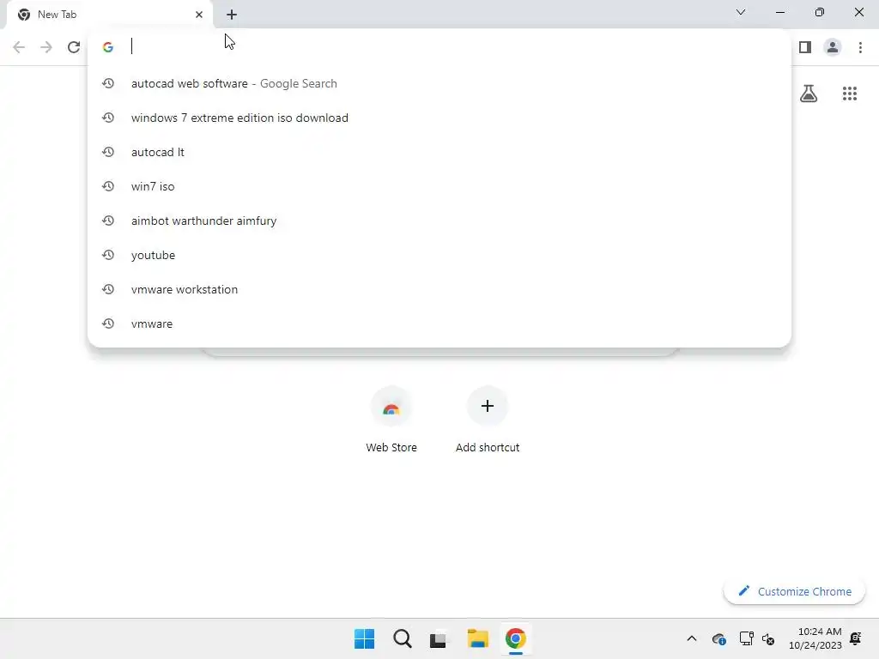Image resolution: width=879 pixels, height=659 pixels.
Task: Open the clock and date panel
Action: tap(815, 638)
